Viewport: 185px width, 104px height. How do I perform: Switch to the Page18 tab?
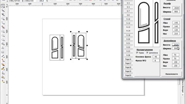point(128,67)
